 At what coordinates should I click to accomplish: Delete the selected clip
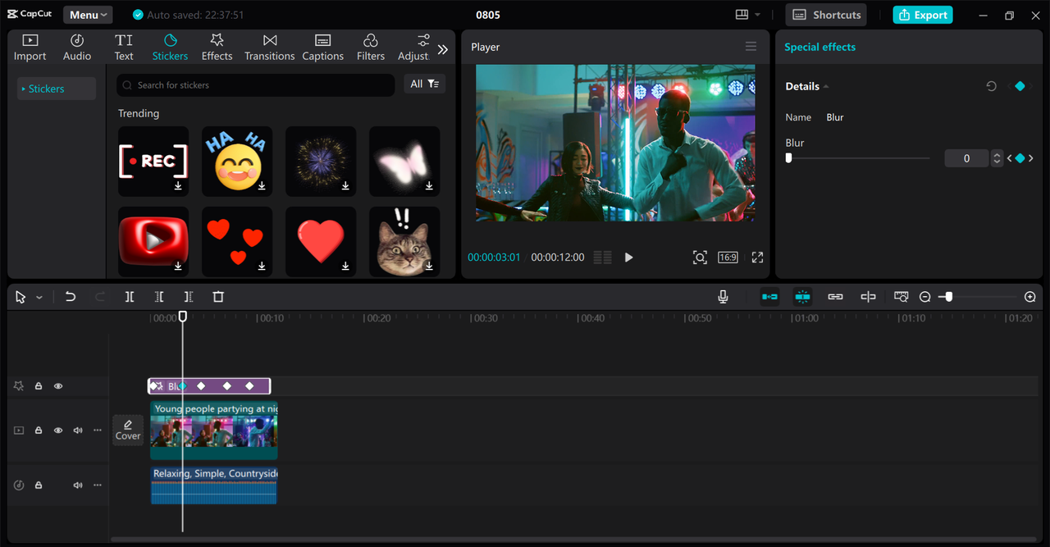(x=218, y=297)
